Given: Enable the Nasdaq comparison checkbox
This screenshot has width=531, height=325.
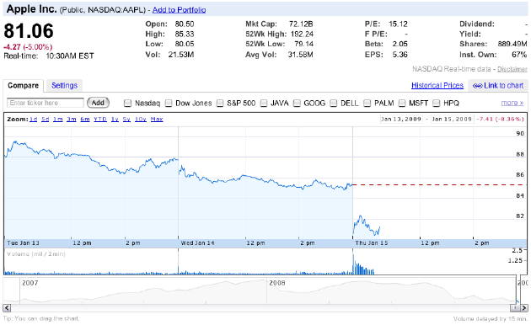Looking at the screenshot, I should (x=127, y=104).
